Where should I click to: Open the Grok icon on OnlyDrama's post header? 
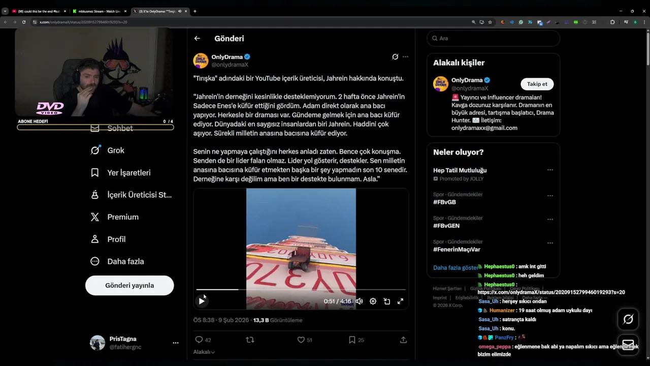[x=395, y=56]
